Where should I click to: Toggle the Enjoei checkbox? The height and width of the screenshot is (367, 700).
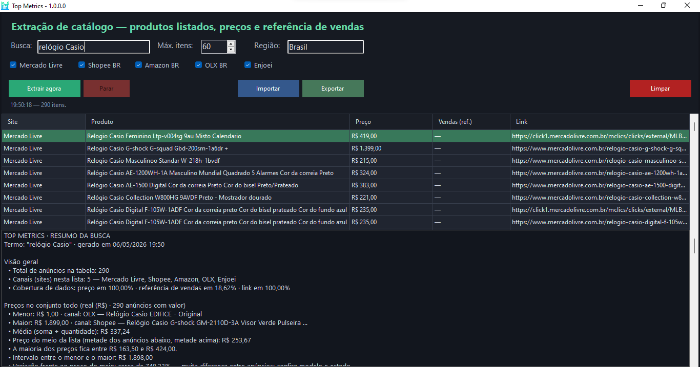tap(248, 65)
